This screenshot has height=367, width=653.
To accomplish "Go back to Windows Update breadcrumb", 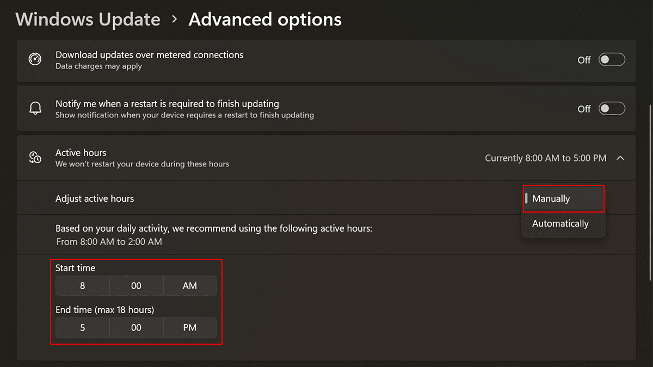I will point(88,20).
